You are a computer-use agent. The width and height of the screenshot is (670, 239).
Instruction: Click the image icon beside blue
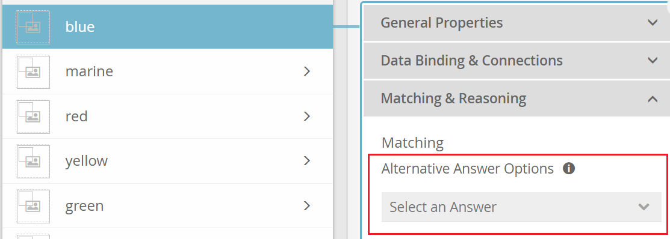point(33,27)
